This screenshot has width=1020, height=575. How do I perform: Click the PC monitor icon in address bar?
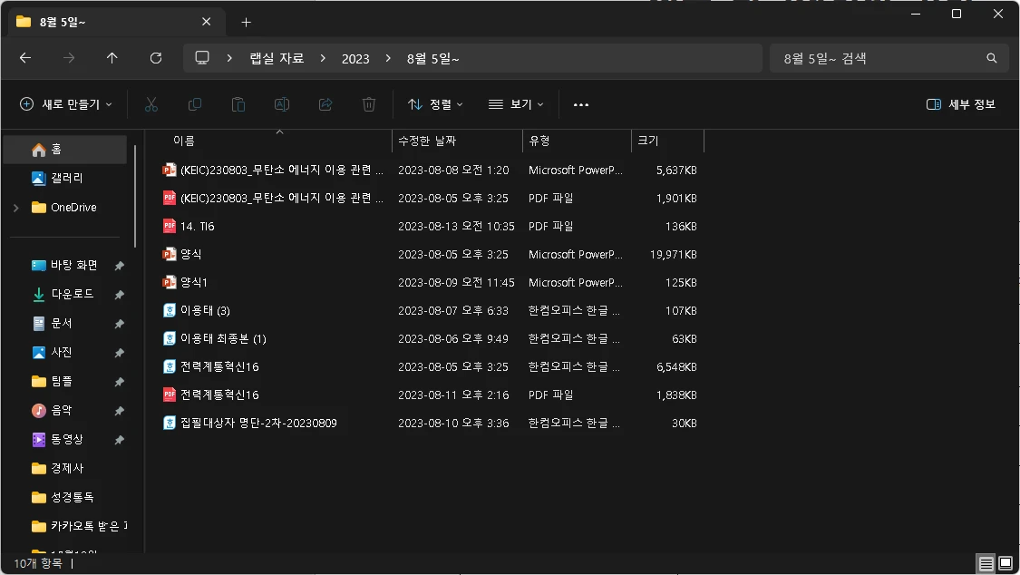[202, 58]
